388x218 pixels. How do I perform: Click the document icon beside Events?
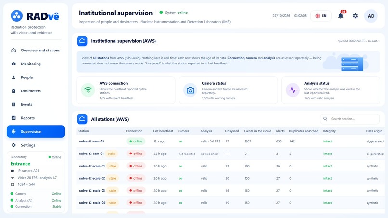click(x=13, y=104)
